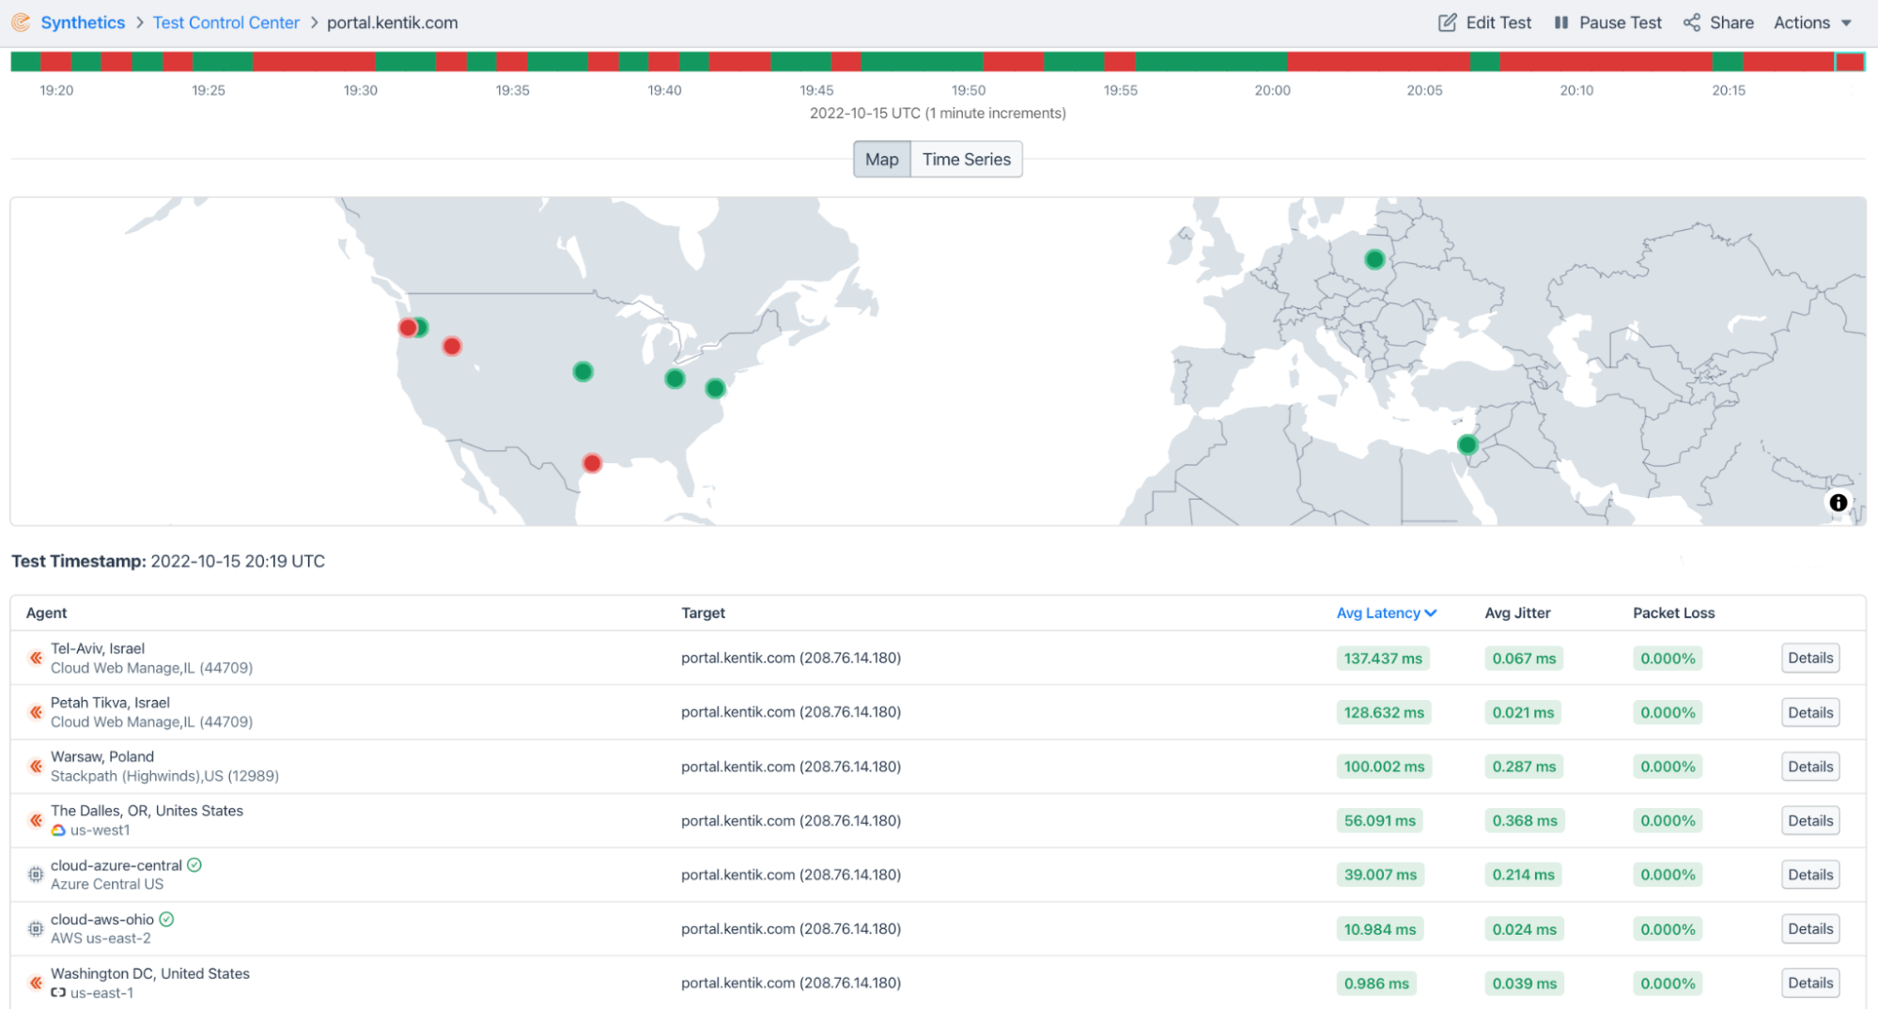This screenshot has width=1878, height=1009.
Task: Switch to the Map view tab
Action: click(x=881, y=160)
